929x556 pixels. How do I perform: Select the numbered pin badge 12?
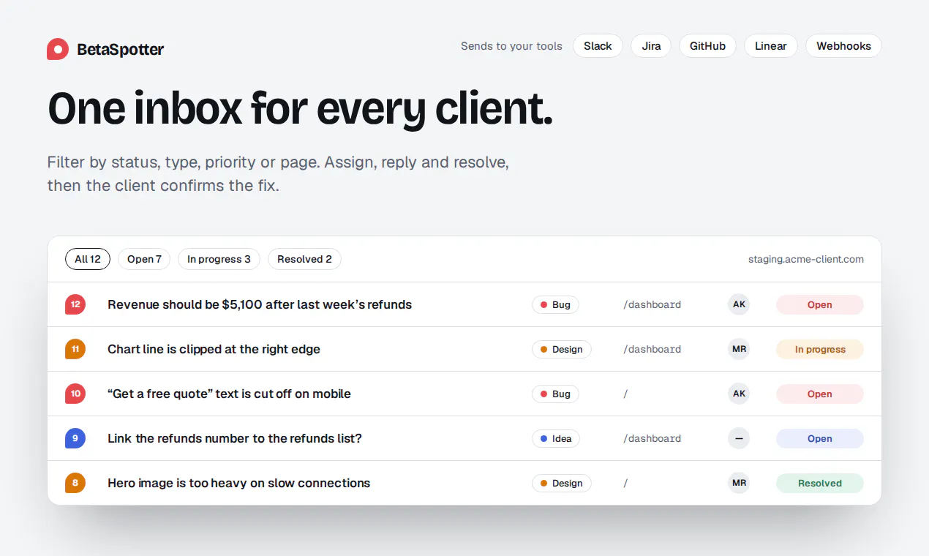pyautogui.click(x=75, y=304)
